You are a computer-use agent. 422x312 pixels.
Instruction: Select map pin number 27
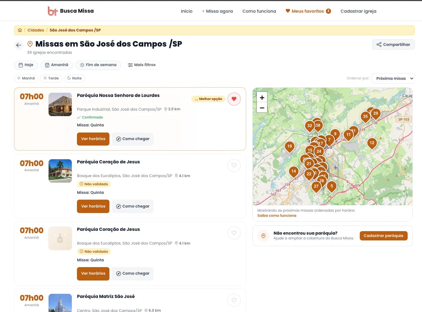point(316,187)
